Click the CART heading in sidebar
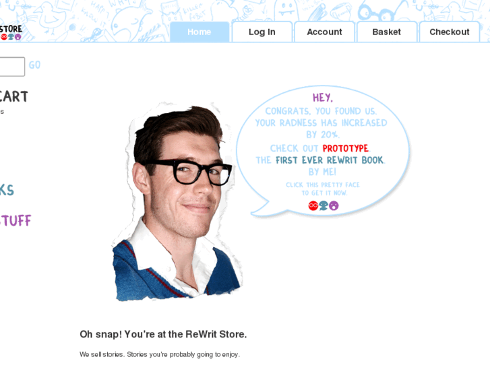 14,96
